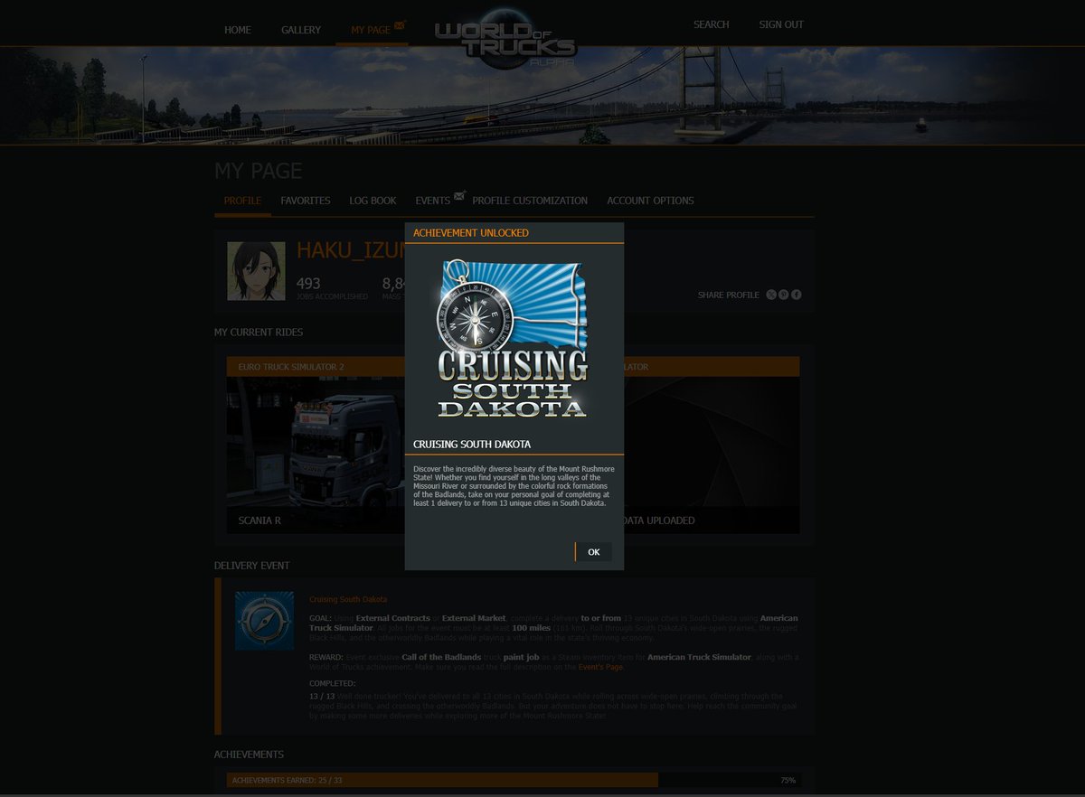1085x797 pixels.
Task: Share profile via the X icon
Action: (771, 295)
